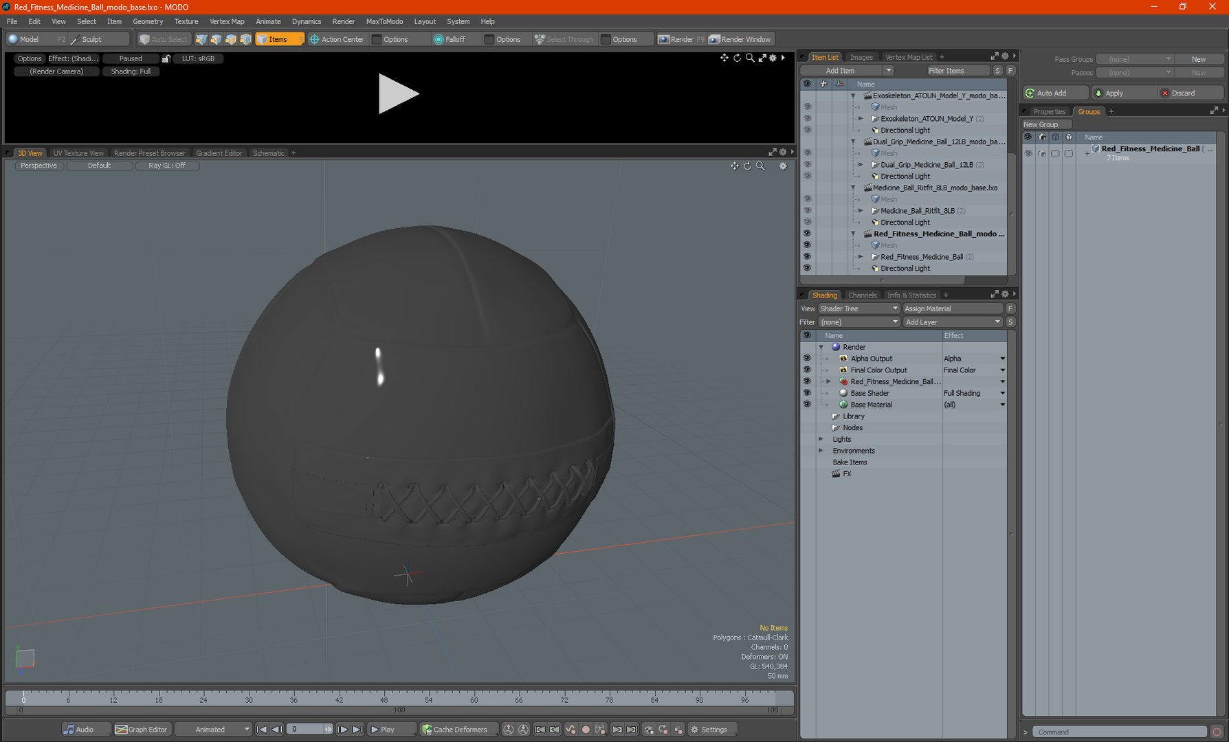Toggle visibility of Final Color Output

point(807,370)
